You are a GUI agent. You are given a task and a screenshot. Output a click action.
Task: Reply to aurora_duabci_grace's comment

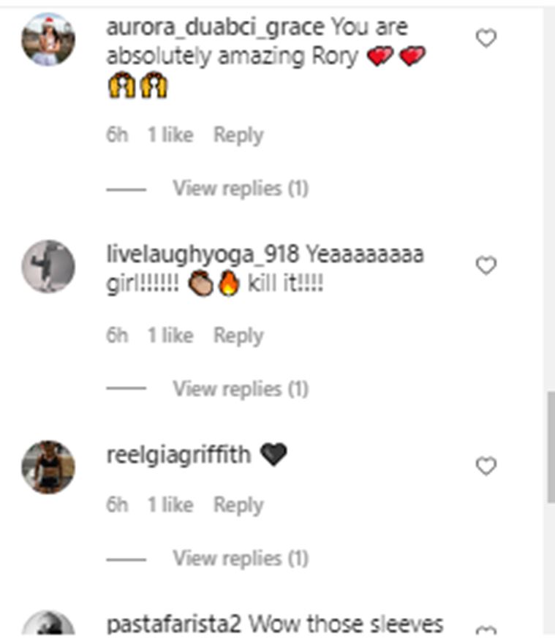(x=238, y=135)
